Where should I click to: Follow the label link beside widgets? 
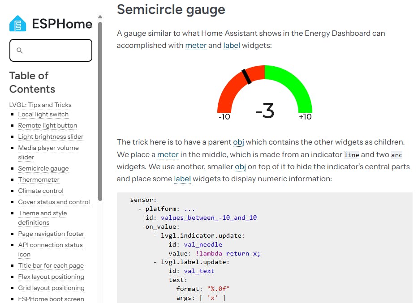tap(232, 45)
